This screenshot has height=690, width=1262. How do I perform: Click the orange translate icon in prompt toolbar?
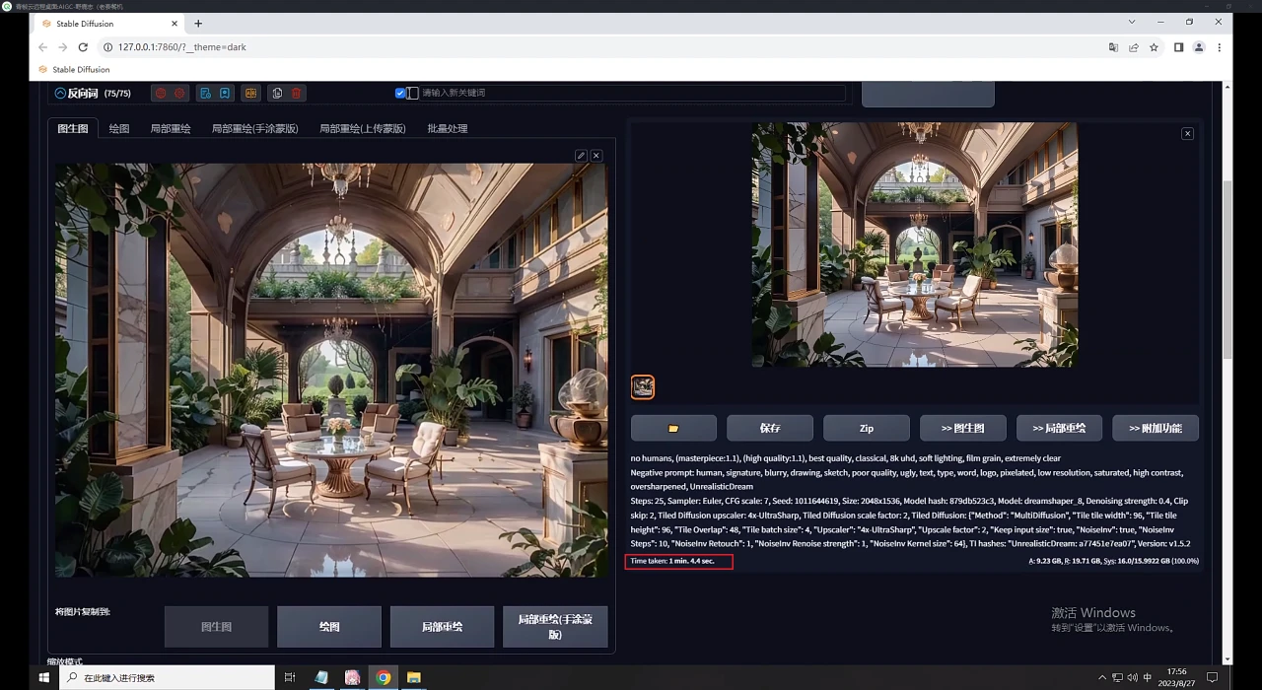(x=251, y=94)
